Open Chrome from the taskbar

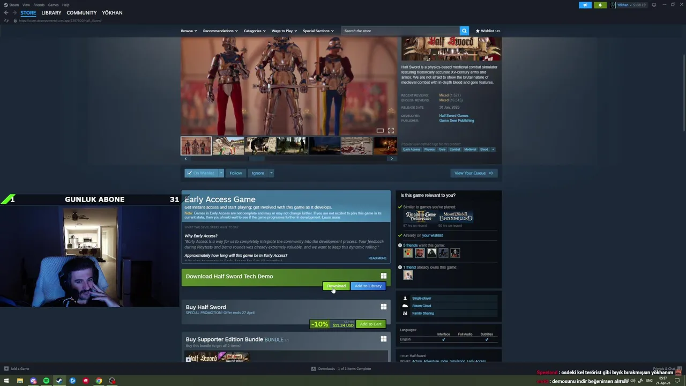[99, 381]
